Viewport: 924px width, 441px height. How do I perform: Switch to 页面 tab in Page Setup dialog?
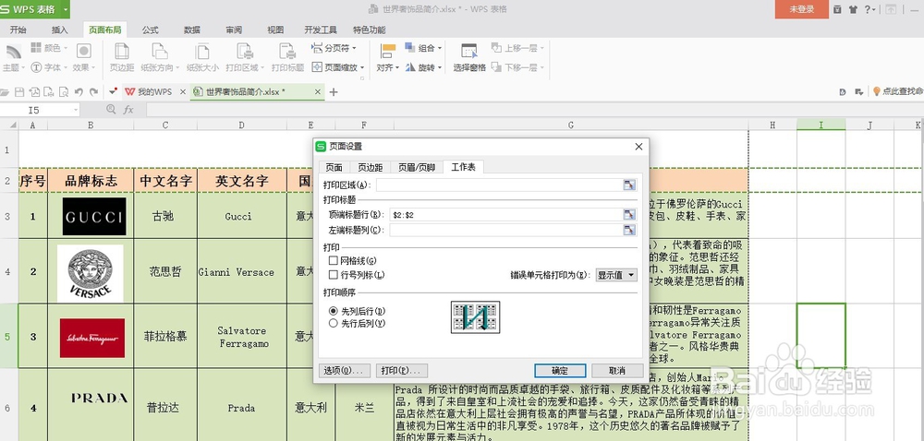pos(334,168)
